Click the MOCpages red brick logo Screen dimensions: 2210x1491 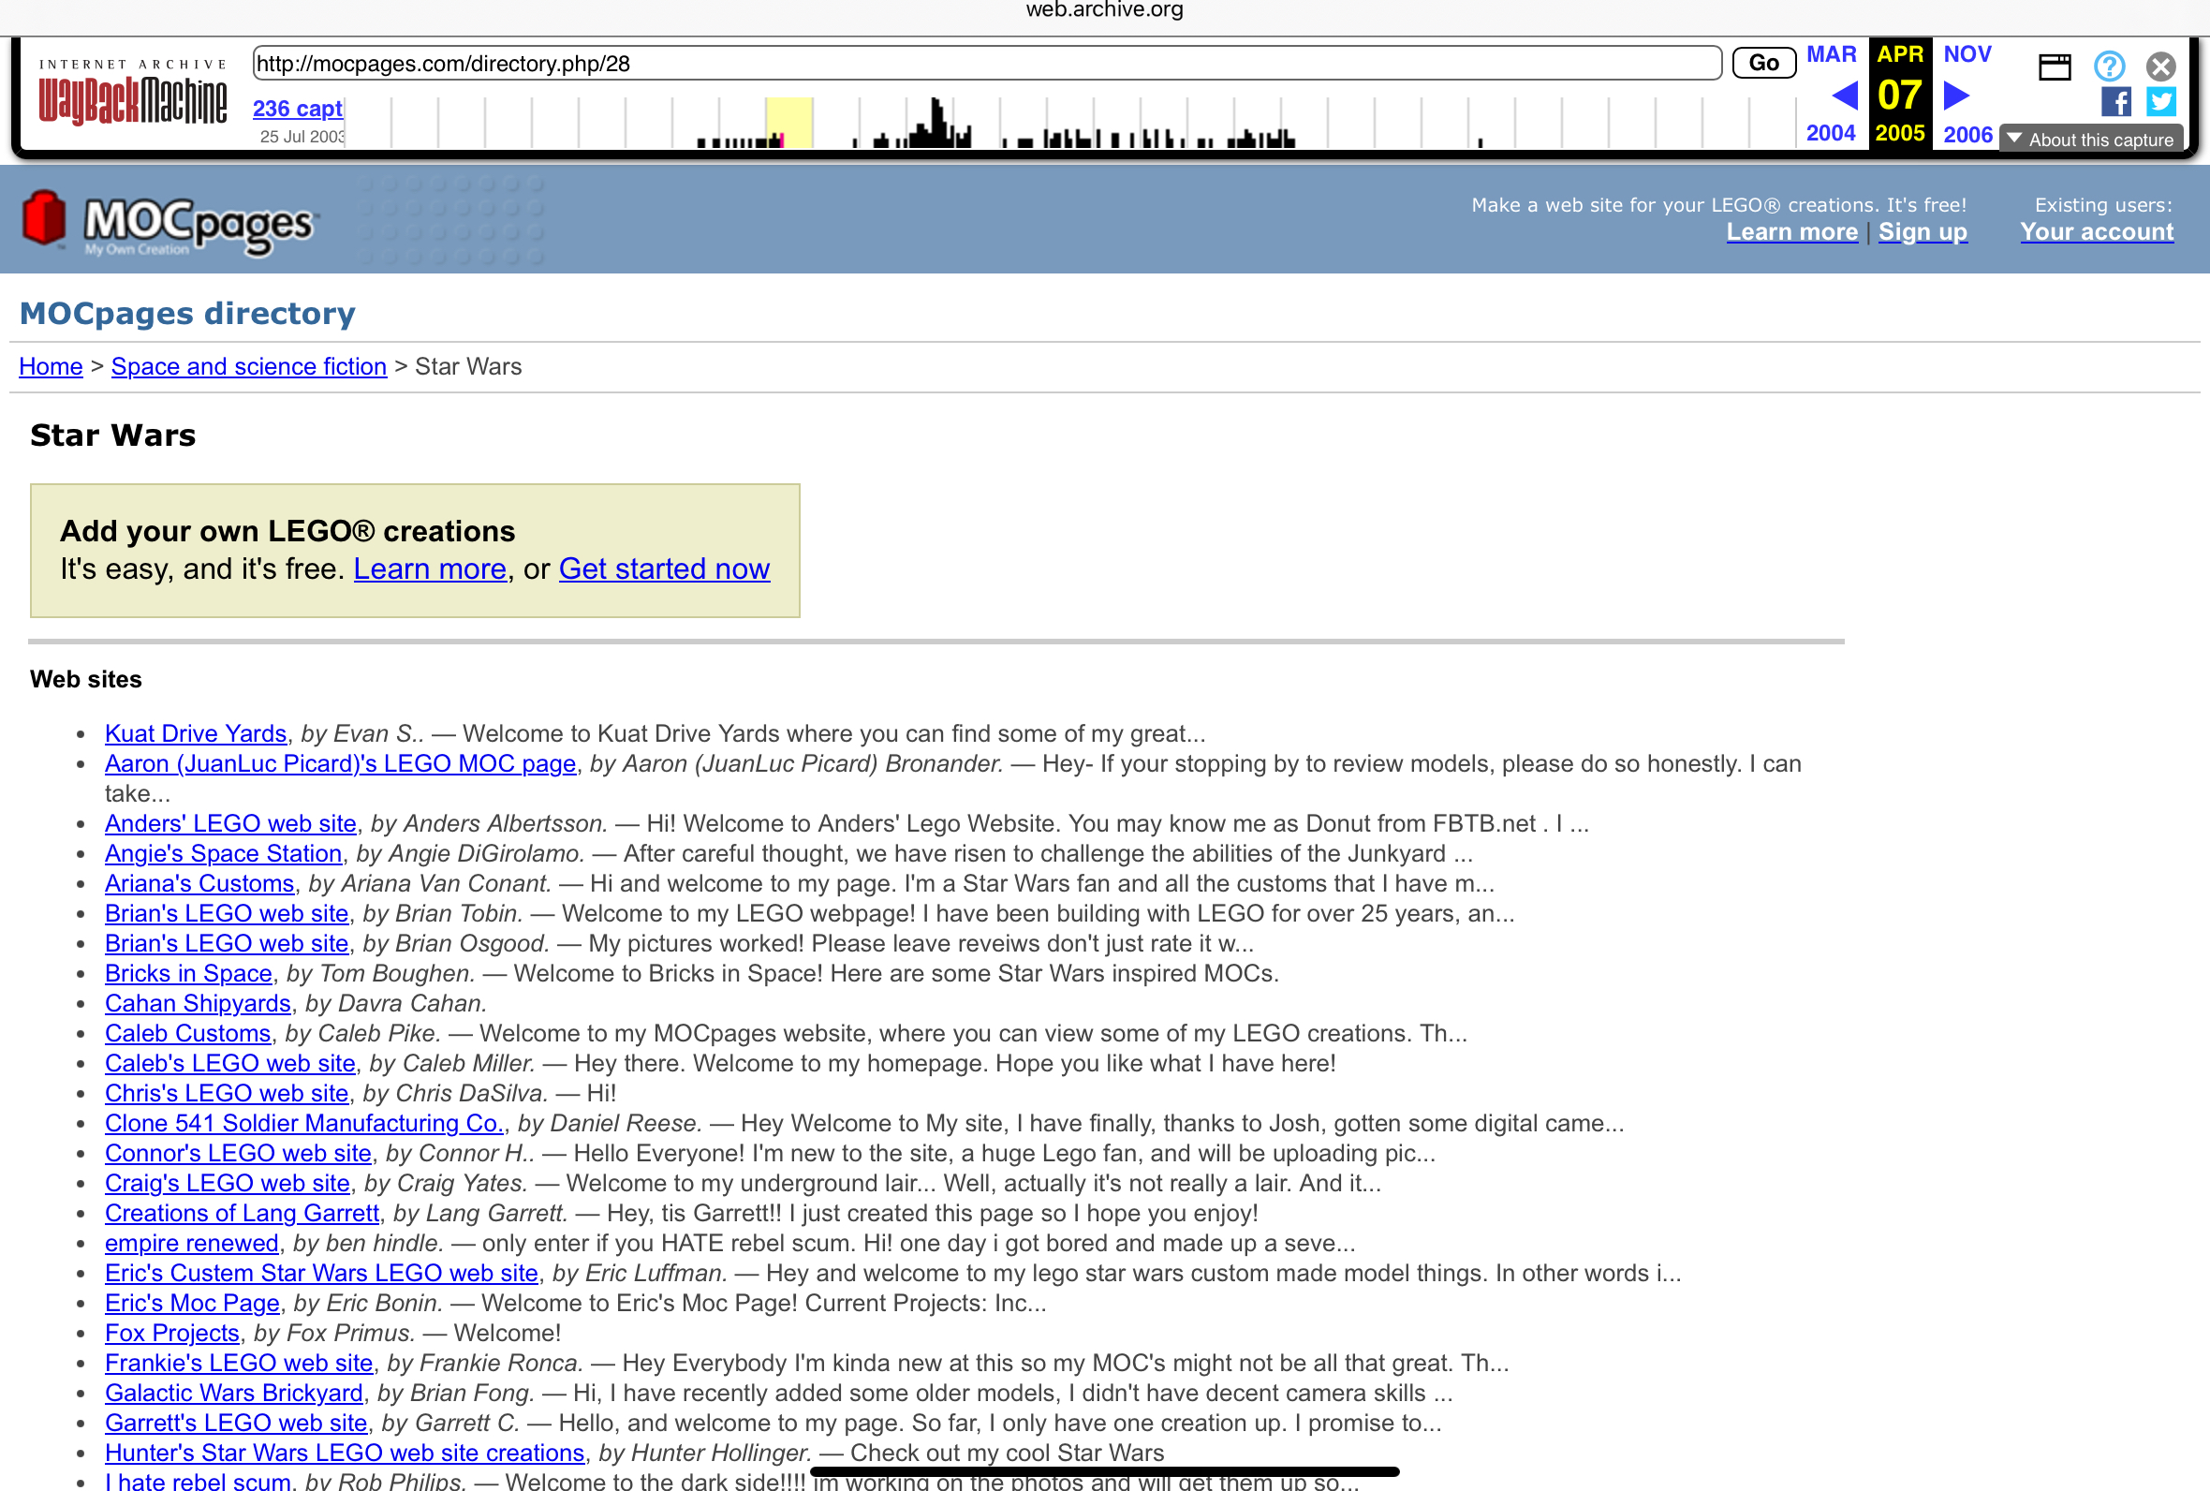[x=45, y=219]
